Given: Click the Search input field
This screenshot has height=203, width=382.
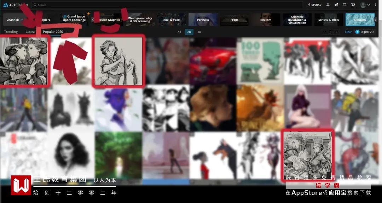Looking at the screenshot, I should pos(167,5).
